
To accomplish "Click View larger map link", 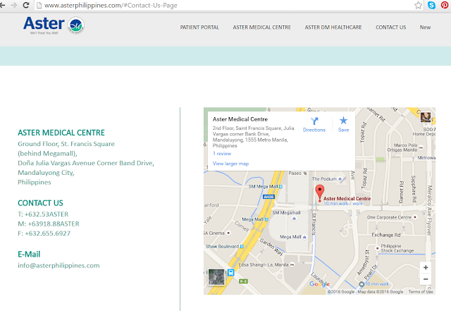I will (x=230, y=164).
